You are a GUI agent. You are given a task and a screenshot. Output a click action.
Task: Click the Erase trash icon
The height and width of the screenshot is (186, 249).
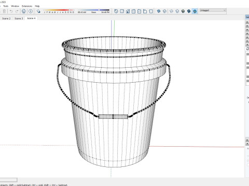click(4, 11)
